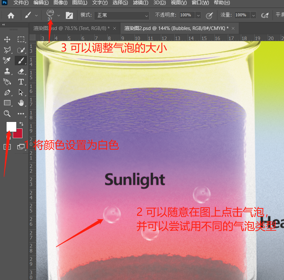Viewport: 284px width, 280px height.
Task: Click the Photoshop Ps logo icon
Action: coord(5,3)
